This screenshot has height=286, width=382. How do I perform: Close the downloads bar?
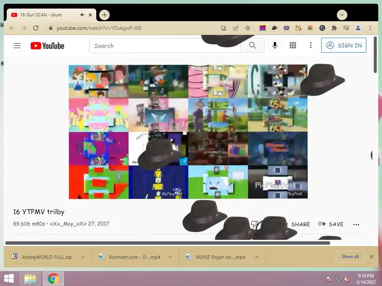click(x=372, y=257)
